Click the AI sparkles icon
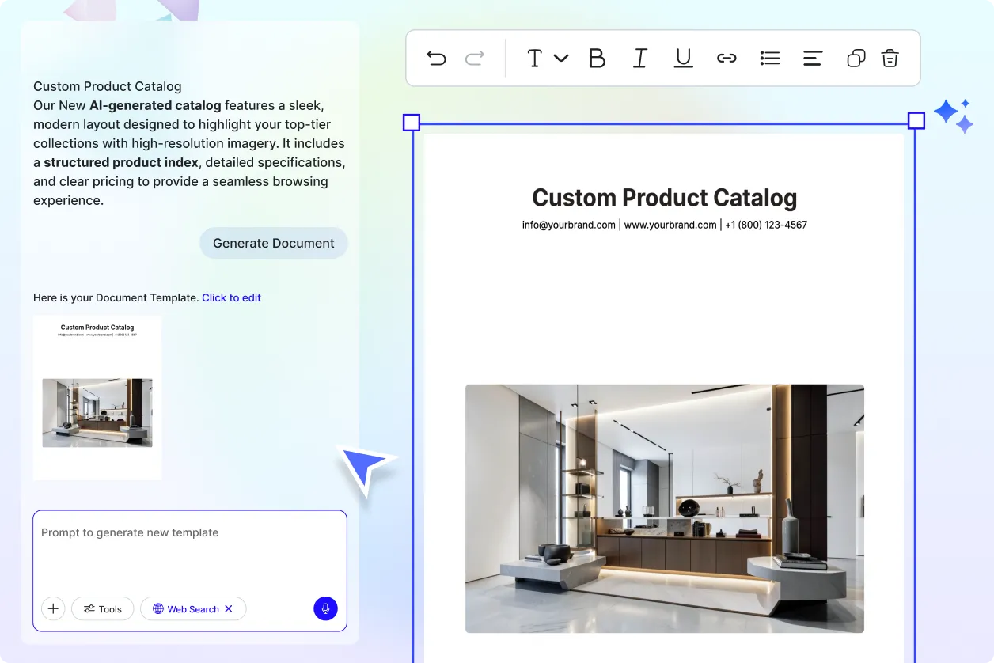994x663 pixels. (954, 115)
